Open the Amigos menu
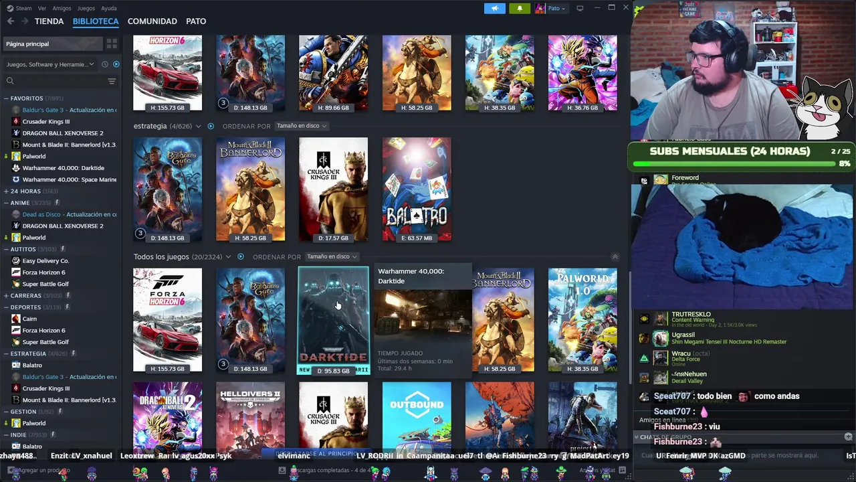The height and width of the screenshot is (482, 856). 62,8
